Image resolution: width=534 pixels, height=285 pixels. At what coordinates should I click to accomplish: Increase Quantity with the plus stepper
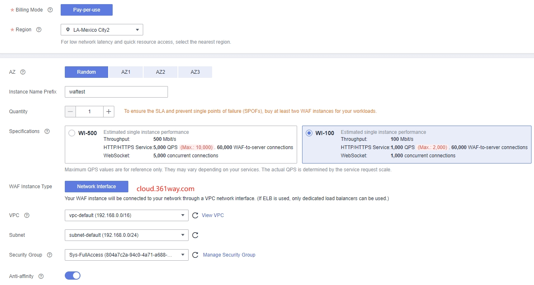pyautogui.click(x=108, y=111)
